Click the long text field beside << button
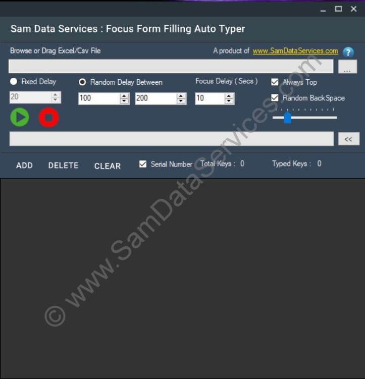The height and width of the screenshot is (379, 365). pos(172,139)
